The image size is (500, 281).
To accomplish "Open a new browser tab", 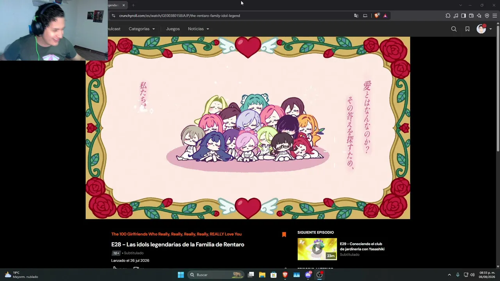I will (x=133, y=5).
